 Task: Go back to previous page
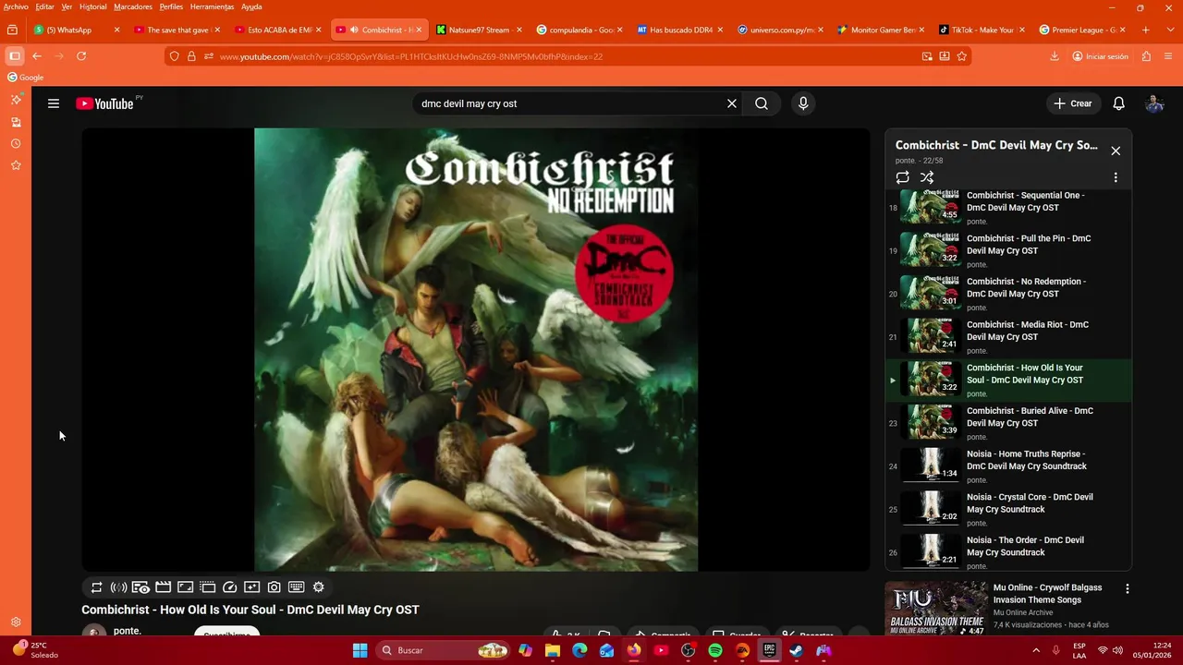(37, 56)
